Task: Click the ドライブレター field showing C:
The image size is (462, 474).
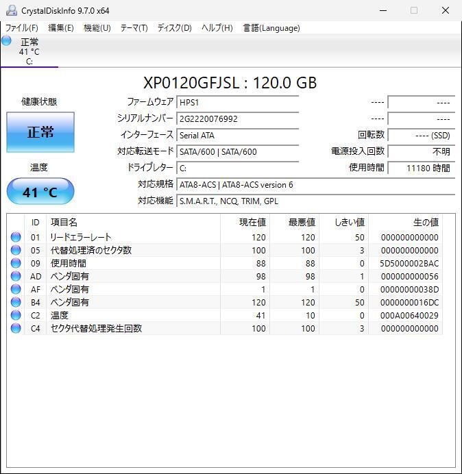Action: [x=237, y=168]
